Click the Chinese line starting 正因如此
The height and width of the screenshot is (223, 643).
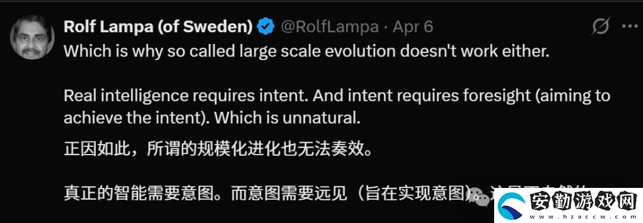tap(218, 149)
